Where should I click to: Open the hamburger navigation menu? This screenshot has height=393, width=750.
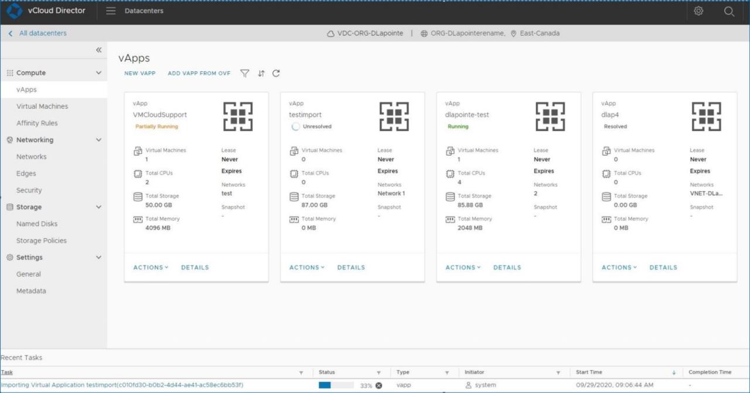click(x=111, y=10)
